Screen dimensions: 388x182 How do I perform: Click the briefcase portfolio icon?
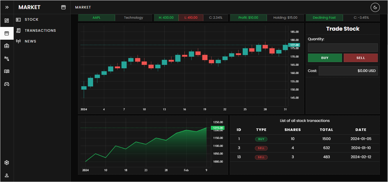[x=7, y=46]
